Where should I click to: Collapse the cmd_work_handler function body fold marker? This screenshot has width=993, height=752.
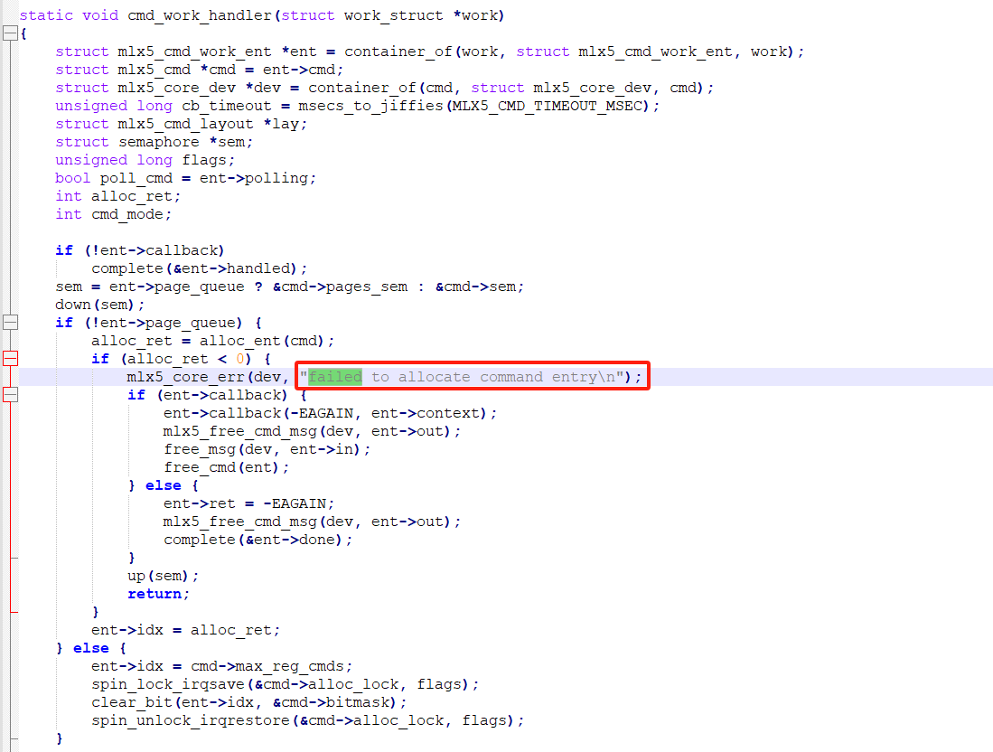click(10, 33)
